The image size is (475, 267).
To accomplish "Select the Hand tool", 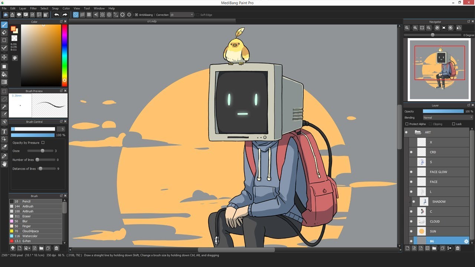I will (4, 164).
